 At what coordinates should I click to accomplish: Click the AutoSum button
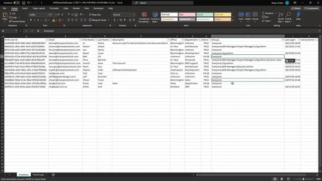coord(268,14)
